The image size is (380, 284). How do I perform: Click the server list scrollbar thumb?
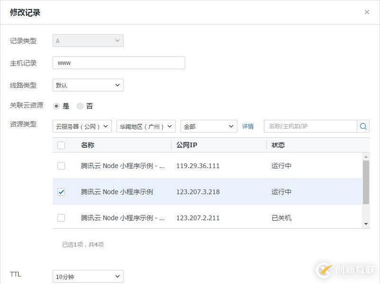tap(366, 182)
